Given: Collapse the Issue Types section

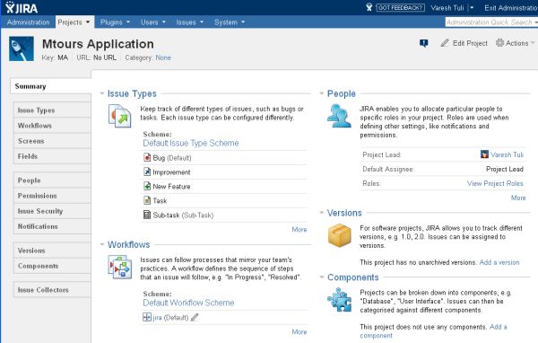Looking at the screenshot, I should coord(102,93).
